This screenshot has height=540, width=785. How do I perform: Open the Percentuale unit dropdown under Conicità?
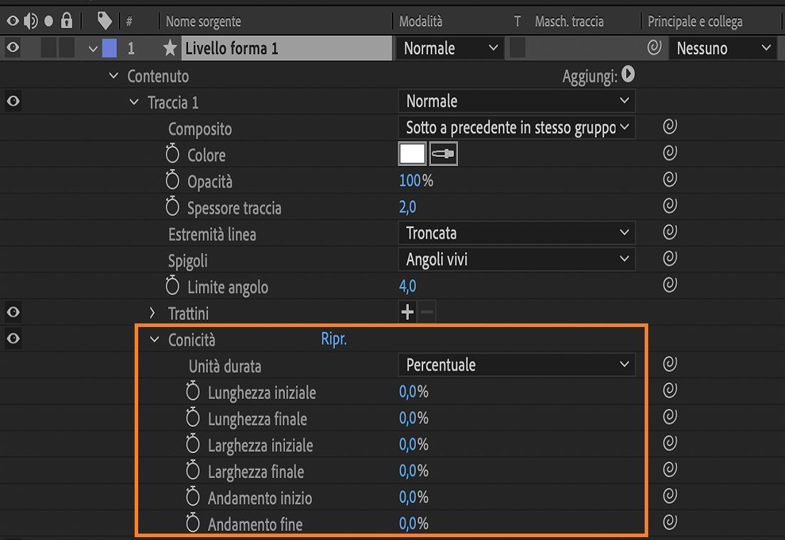coord(516,364)
